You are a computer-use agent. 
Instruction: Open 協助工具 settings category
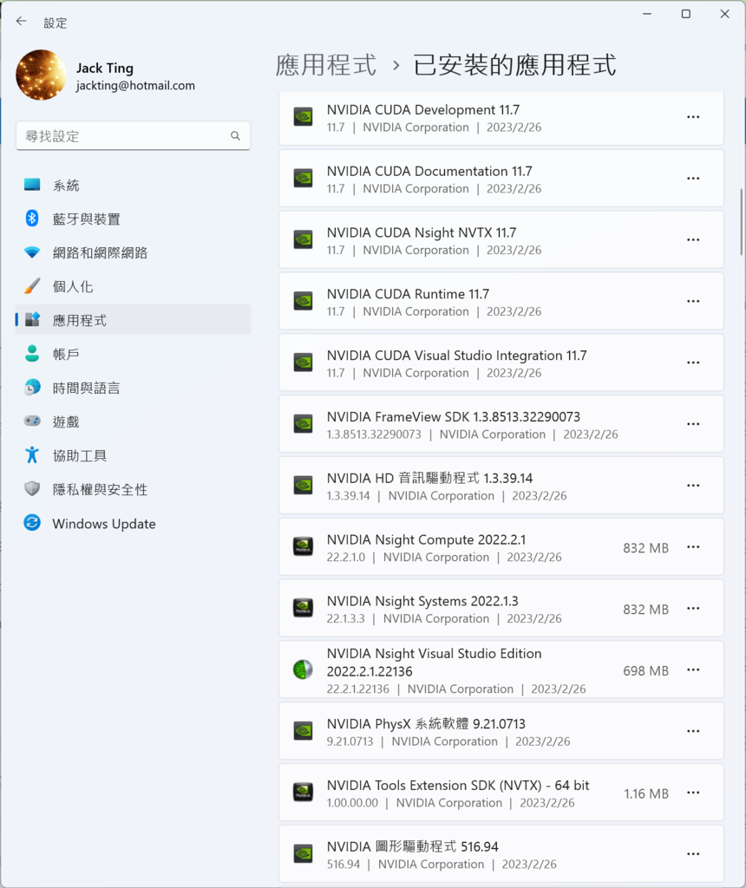coord(133,455)
